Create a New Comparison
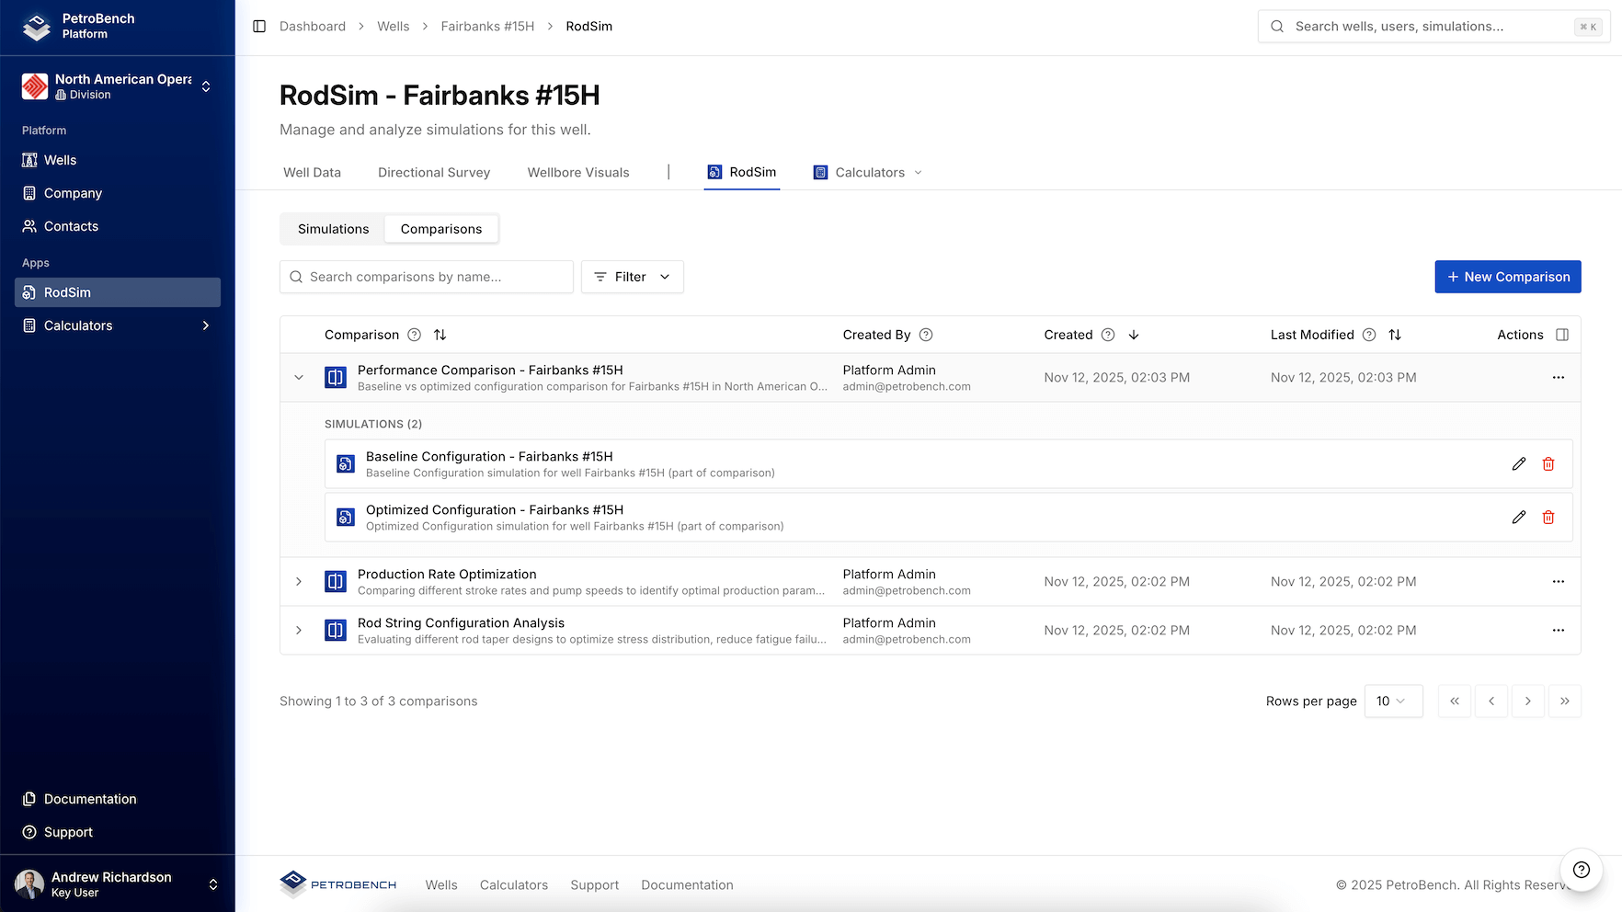Viewport: 1622px width, 912px height. (x=1507, y=277)
